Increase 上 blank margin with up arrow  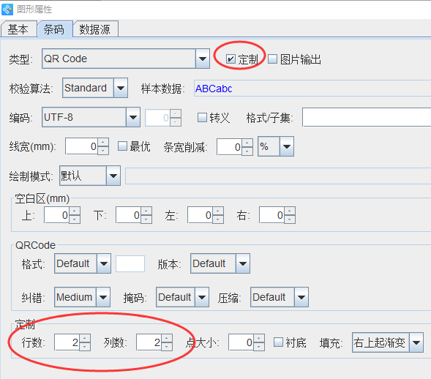click(75, 211)
